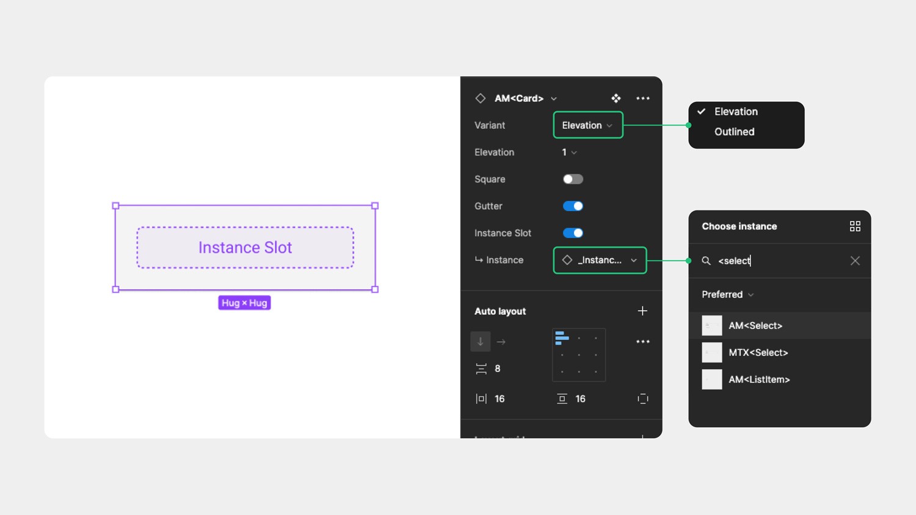Viewport: 916px width, 515px height.
Task: Select the horizontal layout direction arrow
Action: pos(501,342)
